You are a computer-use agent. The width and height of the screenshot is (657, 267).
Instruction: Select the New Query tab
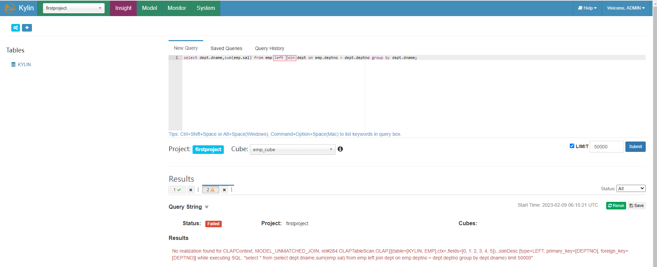pyautogui.click(x=186, y=48)
